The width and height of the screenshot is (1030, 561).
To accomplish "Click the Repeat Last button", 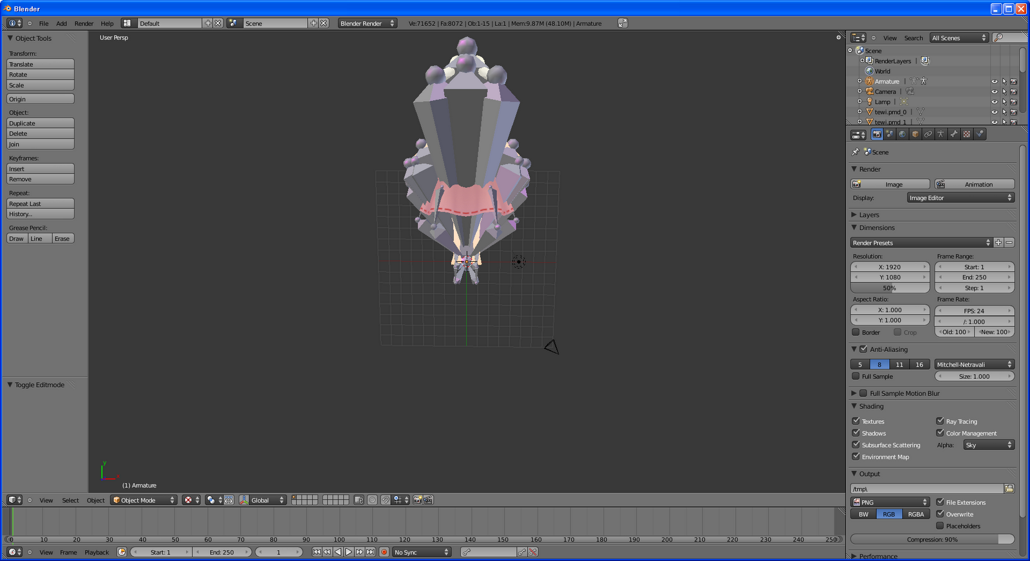I will pos(41,203).
